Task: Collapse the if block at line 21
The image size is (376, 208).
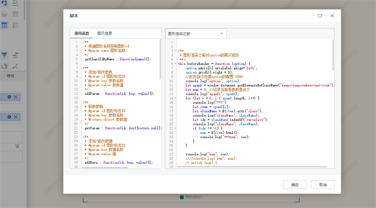Action: click(176, 128)
